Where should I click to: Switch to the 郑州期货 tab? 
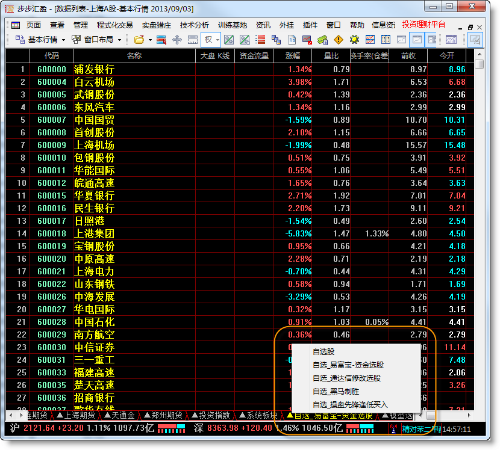[x=163, y=415]
